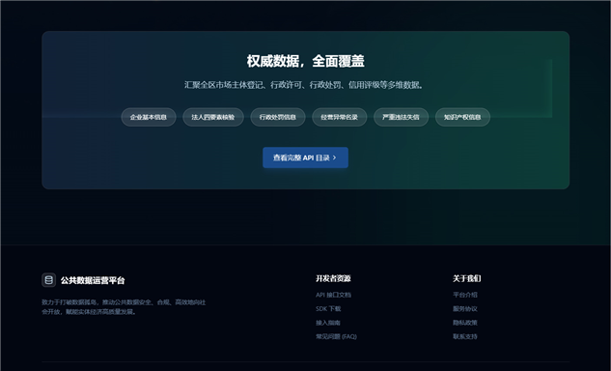Image resolution: width=611 pixels, height=371 pixels.
Task: Click the 权威数据，全面覆盖 heading
Action: click(305, 61)
